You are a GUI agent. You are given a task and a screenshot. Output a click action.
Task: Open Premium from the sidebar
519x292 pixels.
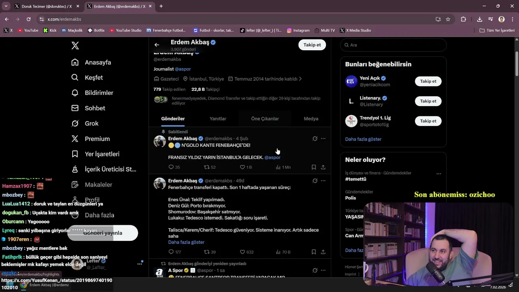coord(90,139)
